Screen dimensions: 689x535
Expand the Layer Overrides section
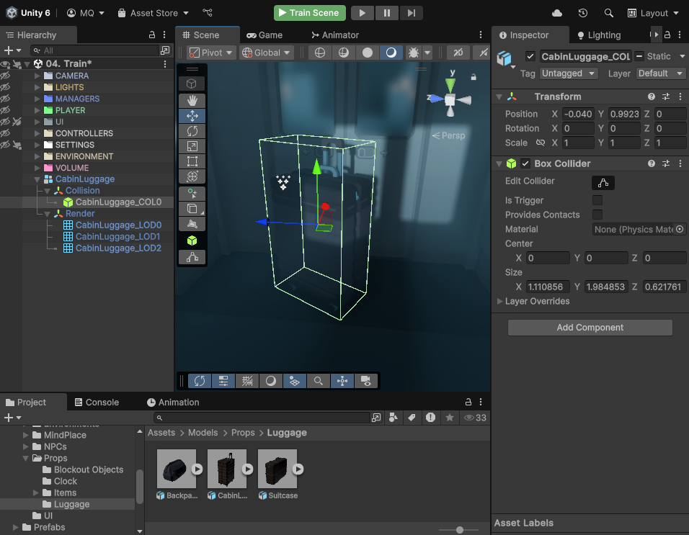[499, 301]
